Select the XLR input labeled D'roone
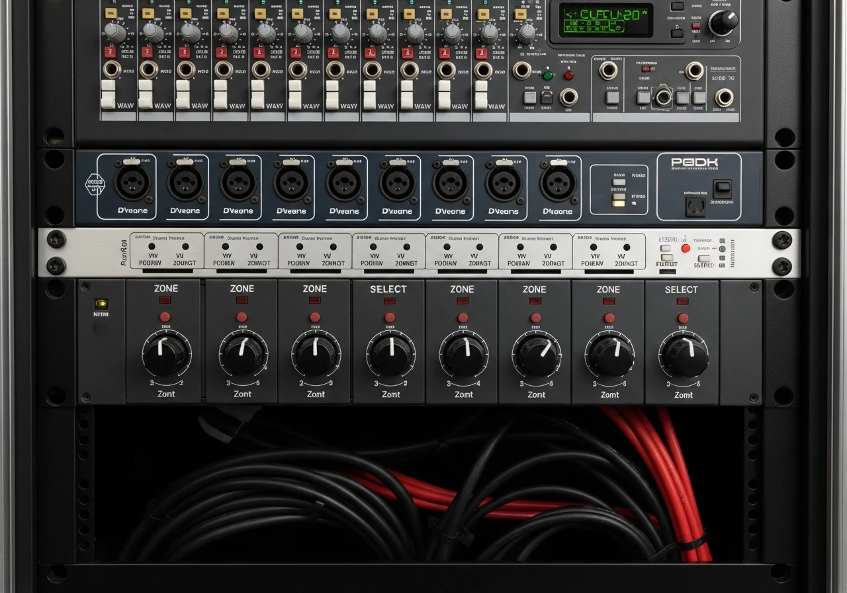The height and width of the screenshot is (593, 847). point(558,183)
